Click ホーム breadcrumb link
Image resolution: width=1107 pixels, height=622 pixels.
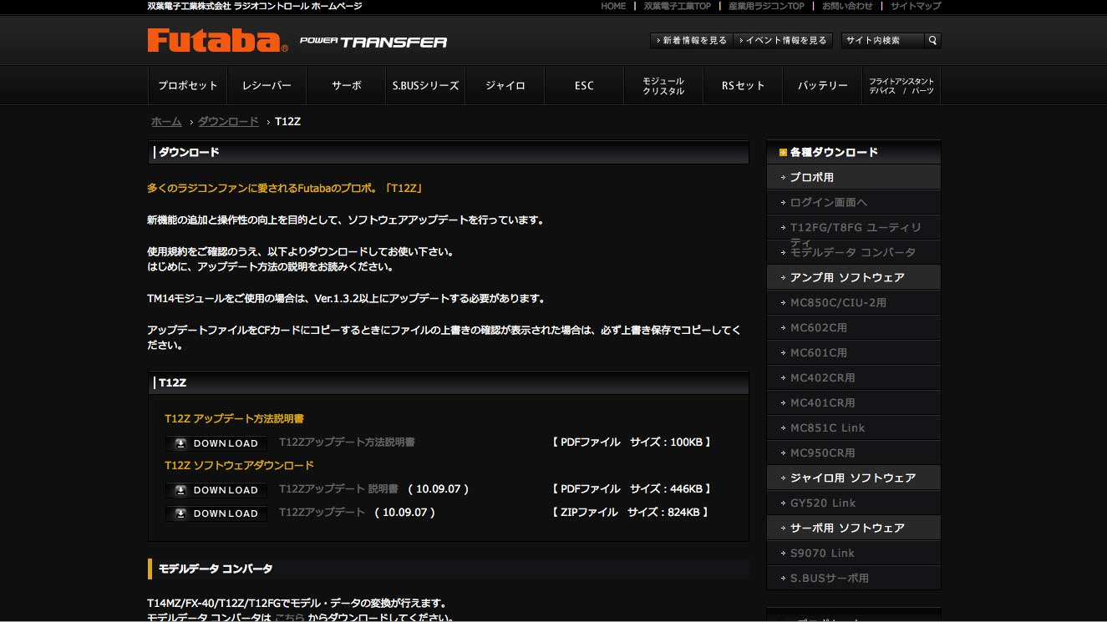(x=166, y=121)
